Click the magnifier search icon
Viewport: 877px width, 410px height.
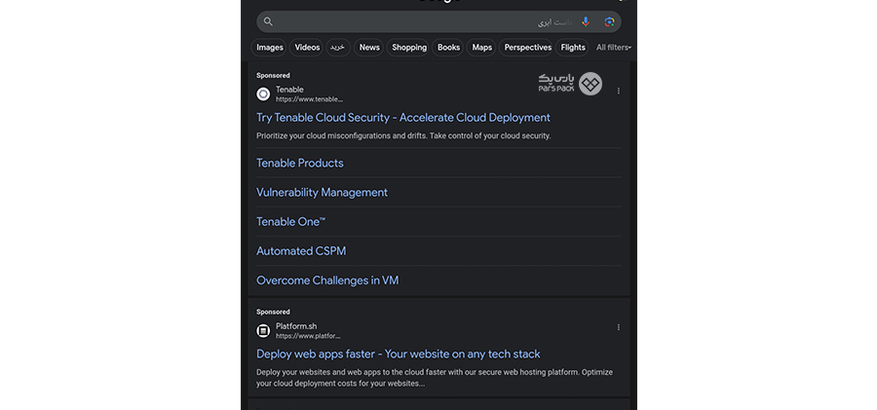(x=269, y=21)
